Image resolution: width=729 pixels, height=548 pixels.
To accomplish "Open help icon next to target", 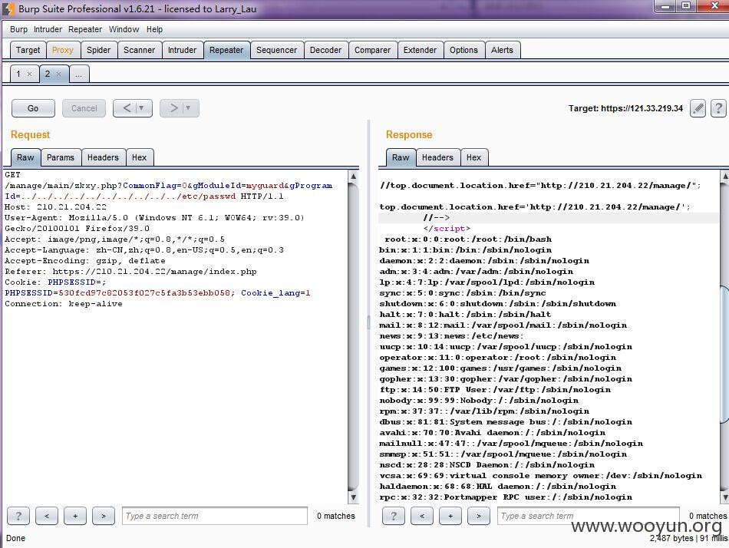I will (x=718, y=108).
